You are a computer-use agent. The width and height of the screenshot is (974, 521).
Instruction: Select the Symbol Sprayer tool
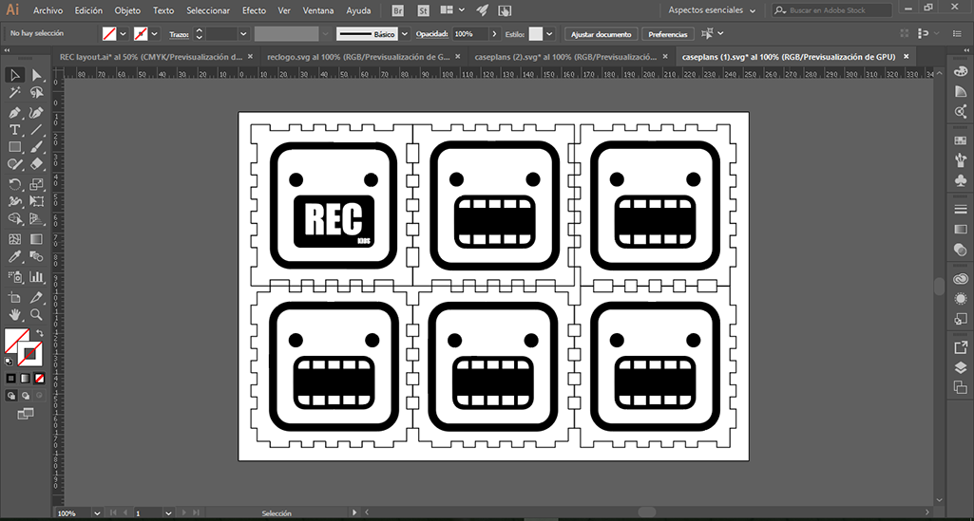15,276
